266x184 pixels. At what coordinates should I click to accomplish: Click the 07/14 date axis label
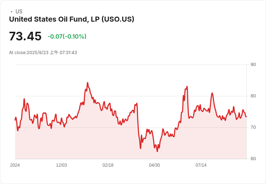point(201,165)
